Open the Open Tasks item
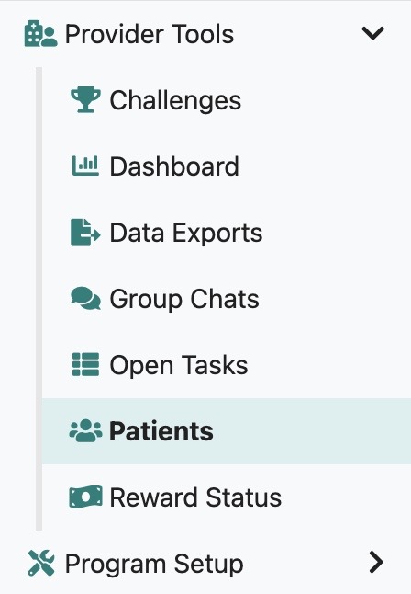Screen dimensions: 411x594 coord(227,365)
